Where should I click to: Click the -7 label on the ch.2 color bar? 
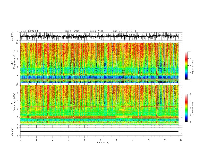pos(190,122)
